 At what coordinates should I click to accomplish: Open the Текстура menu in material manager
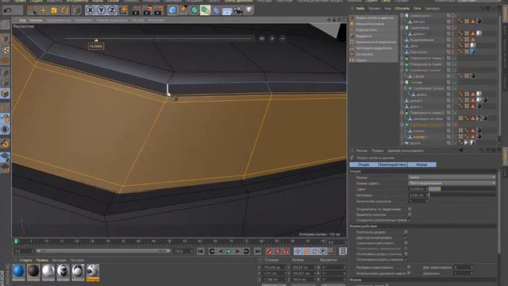pos(77,260)
